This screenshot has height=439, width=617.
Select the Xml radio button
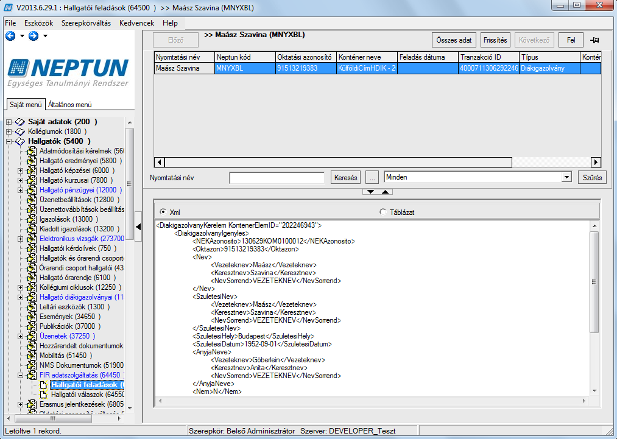click(163, 212)
